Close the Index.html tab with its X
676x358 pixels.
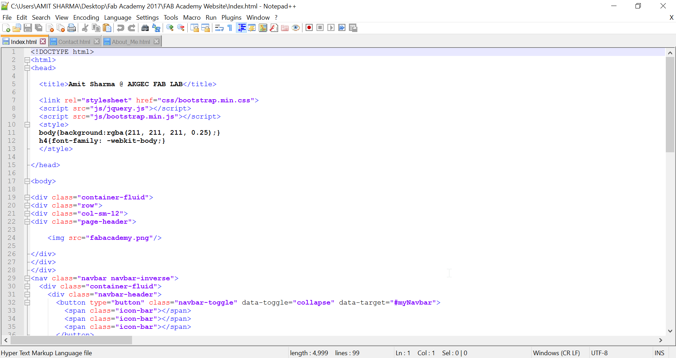[43, 41]
